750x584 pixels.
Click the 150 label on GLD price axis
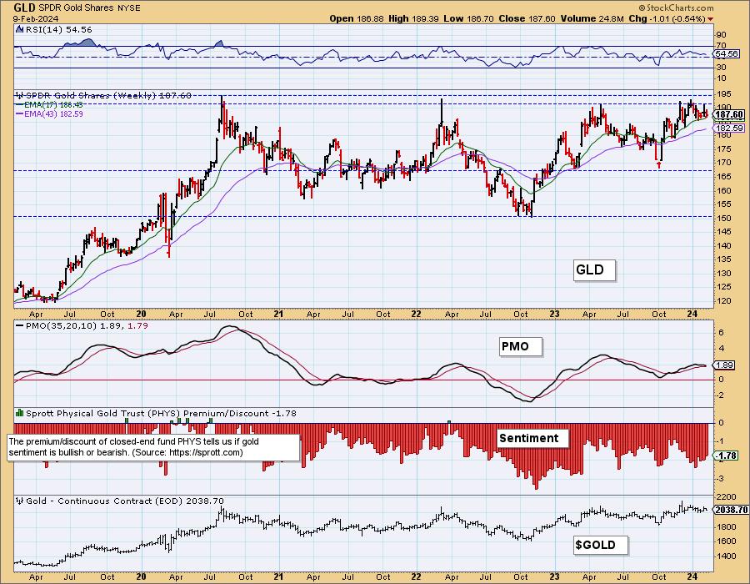click(x=722, y=218)
